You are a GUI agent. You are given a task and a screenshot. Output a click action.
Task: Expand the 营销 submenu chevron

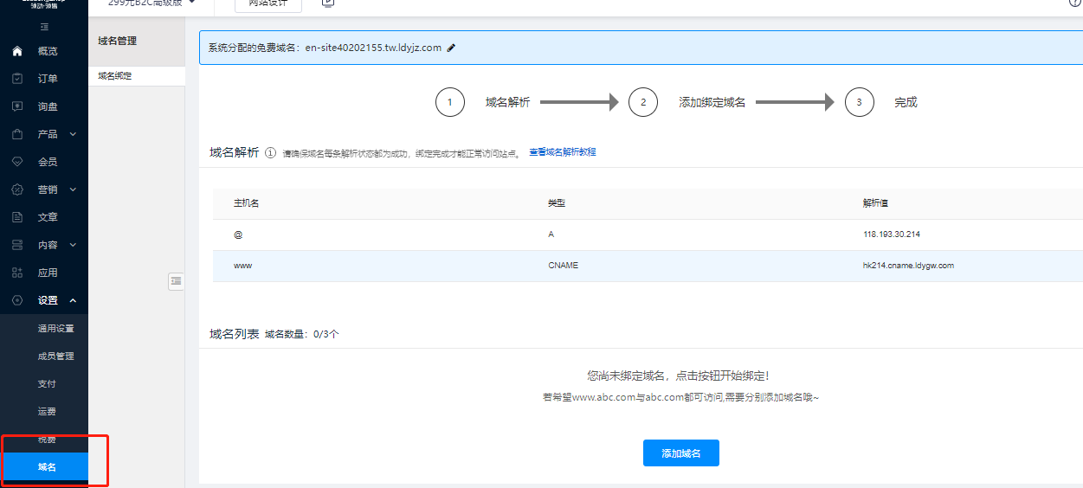pyautogui.click(x=73, y=189)
